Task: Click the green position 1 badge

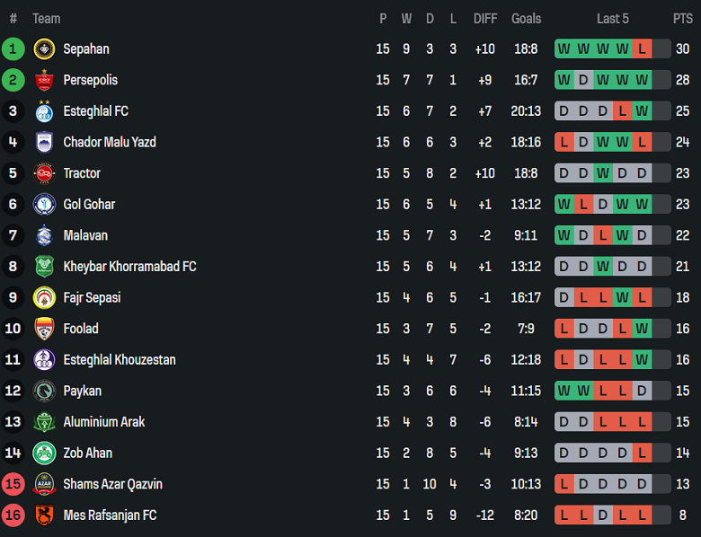Action: (13, 49)
